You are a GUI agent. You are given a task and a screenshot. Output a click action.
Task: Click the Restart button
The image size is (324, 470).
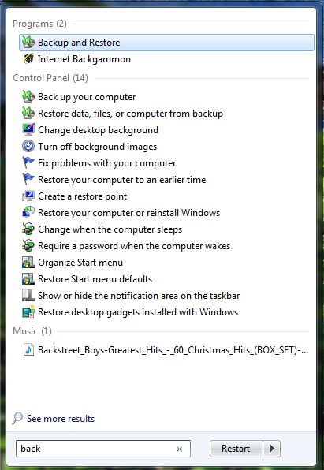pos(236,449)
